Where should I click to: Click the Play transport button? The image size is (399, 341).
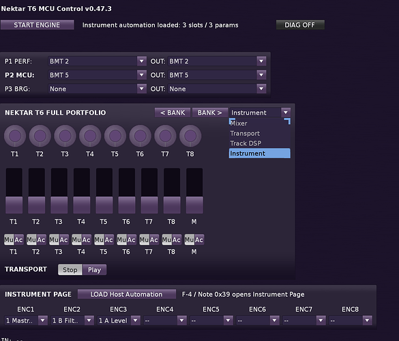click(94, 270)
